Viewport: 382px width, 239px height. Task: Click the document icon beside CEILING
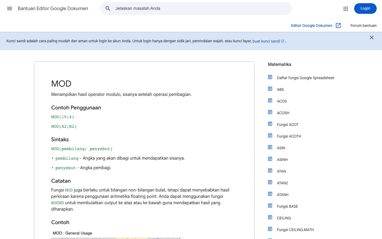(x=270, y=217)
